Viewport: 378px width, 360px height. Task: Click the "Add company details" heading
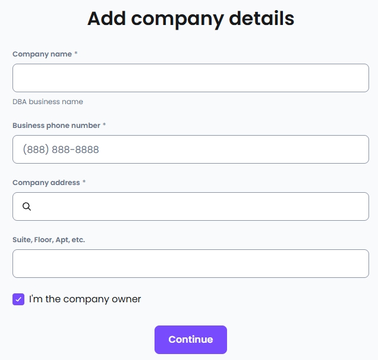(191, 18)
